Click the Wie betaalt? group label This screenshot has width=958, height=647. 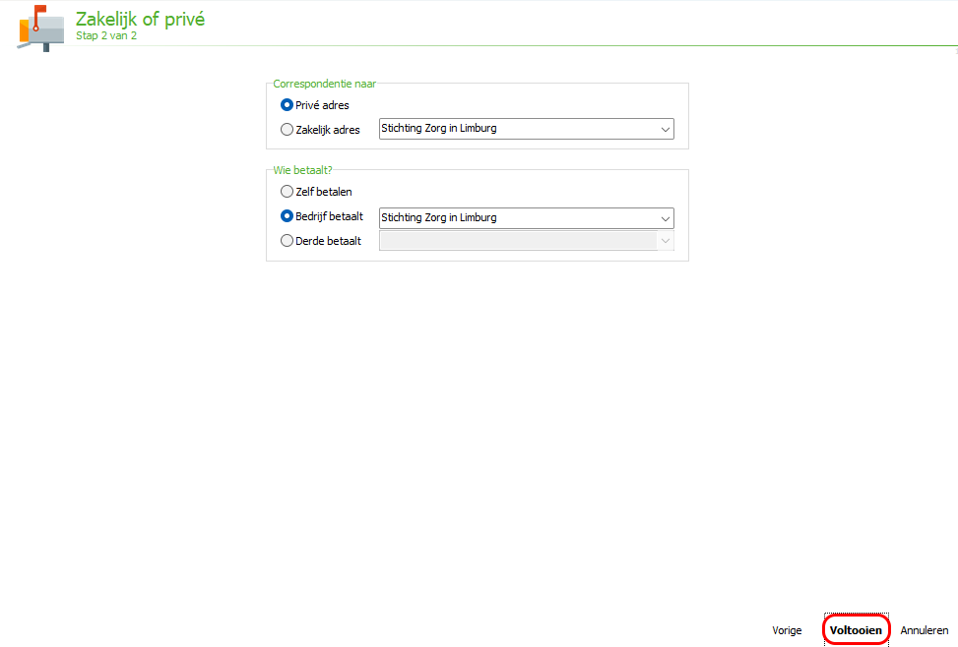(x=302, y=170)
